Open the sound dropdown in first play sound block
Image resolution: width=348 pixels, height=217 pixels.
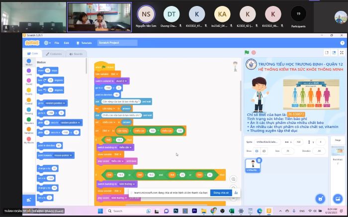(x=117, y=161)
